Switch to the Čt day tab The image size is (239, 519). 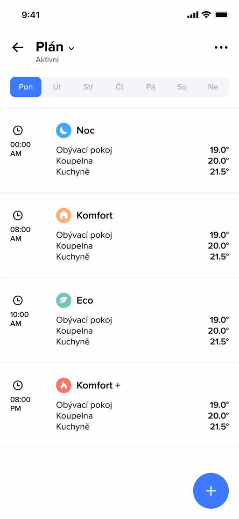(x=119, y=87)
